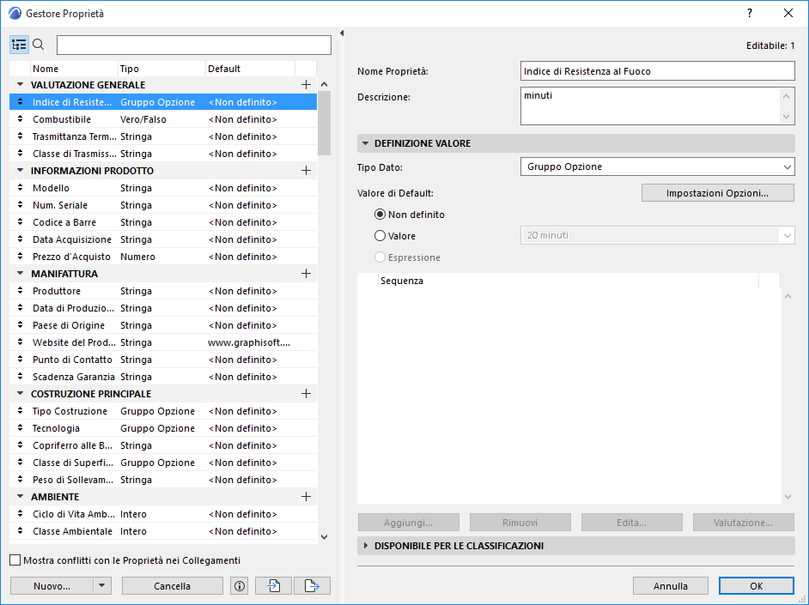Click the Gestore Proprietà app icon

[x=15, y=14]
